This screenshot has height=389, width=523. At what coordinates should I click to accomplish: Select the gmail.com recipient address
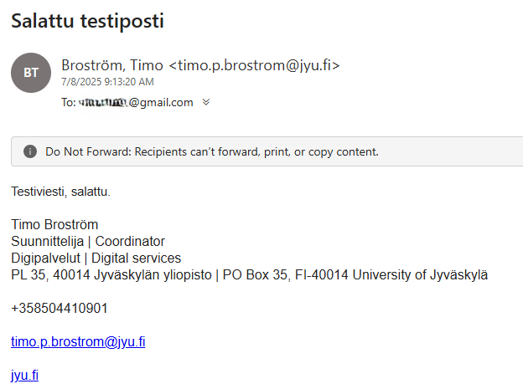137,103
